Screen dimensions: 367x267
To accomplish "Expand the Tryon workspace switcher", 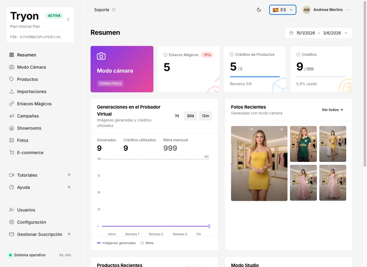I will point(68,20).
